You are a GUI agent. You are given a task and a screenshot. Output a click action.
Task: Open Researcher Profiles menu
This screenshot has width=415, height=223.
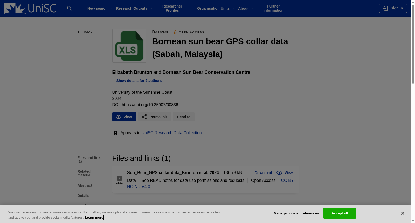coord(172,8)
